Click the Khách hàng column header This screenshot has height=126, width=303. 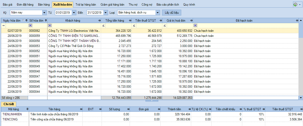pyautogui.click(x=74, y=20)
